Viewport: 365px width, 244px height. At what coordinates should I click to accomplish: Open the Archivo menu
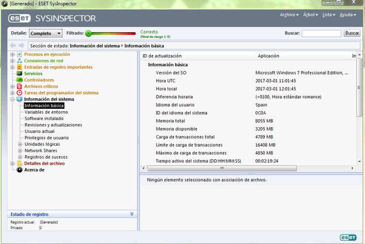pyautogui.click(x=289, y=14)
